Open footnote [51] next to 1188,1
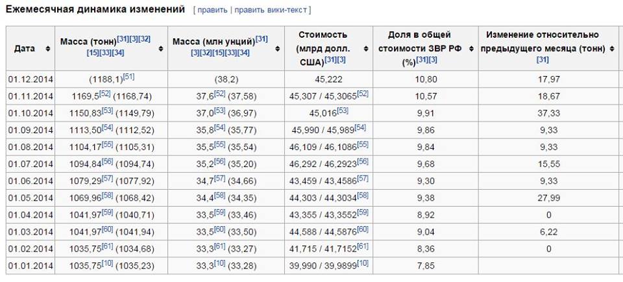Screen dimensions: 623x282 click(128, 77)
